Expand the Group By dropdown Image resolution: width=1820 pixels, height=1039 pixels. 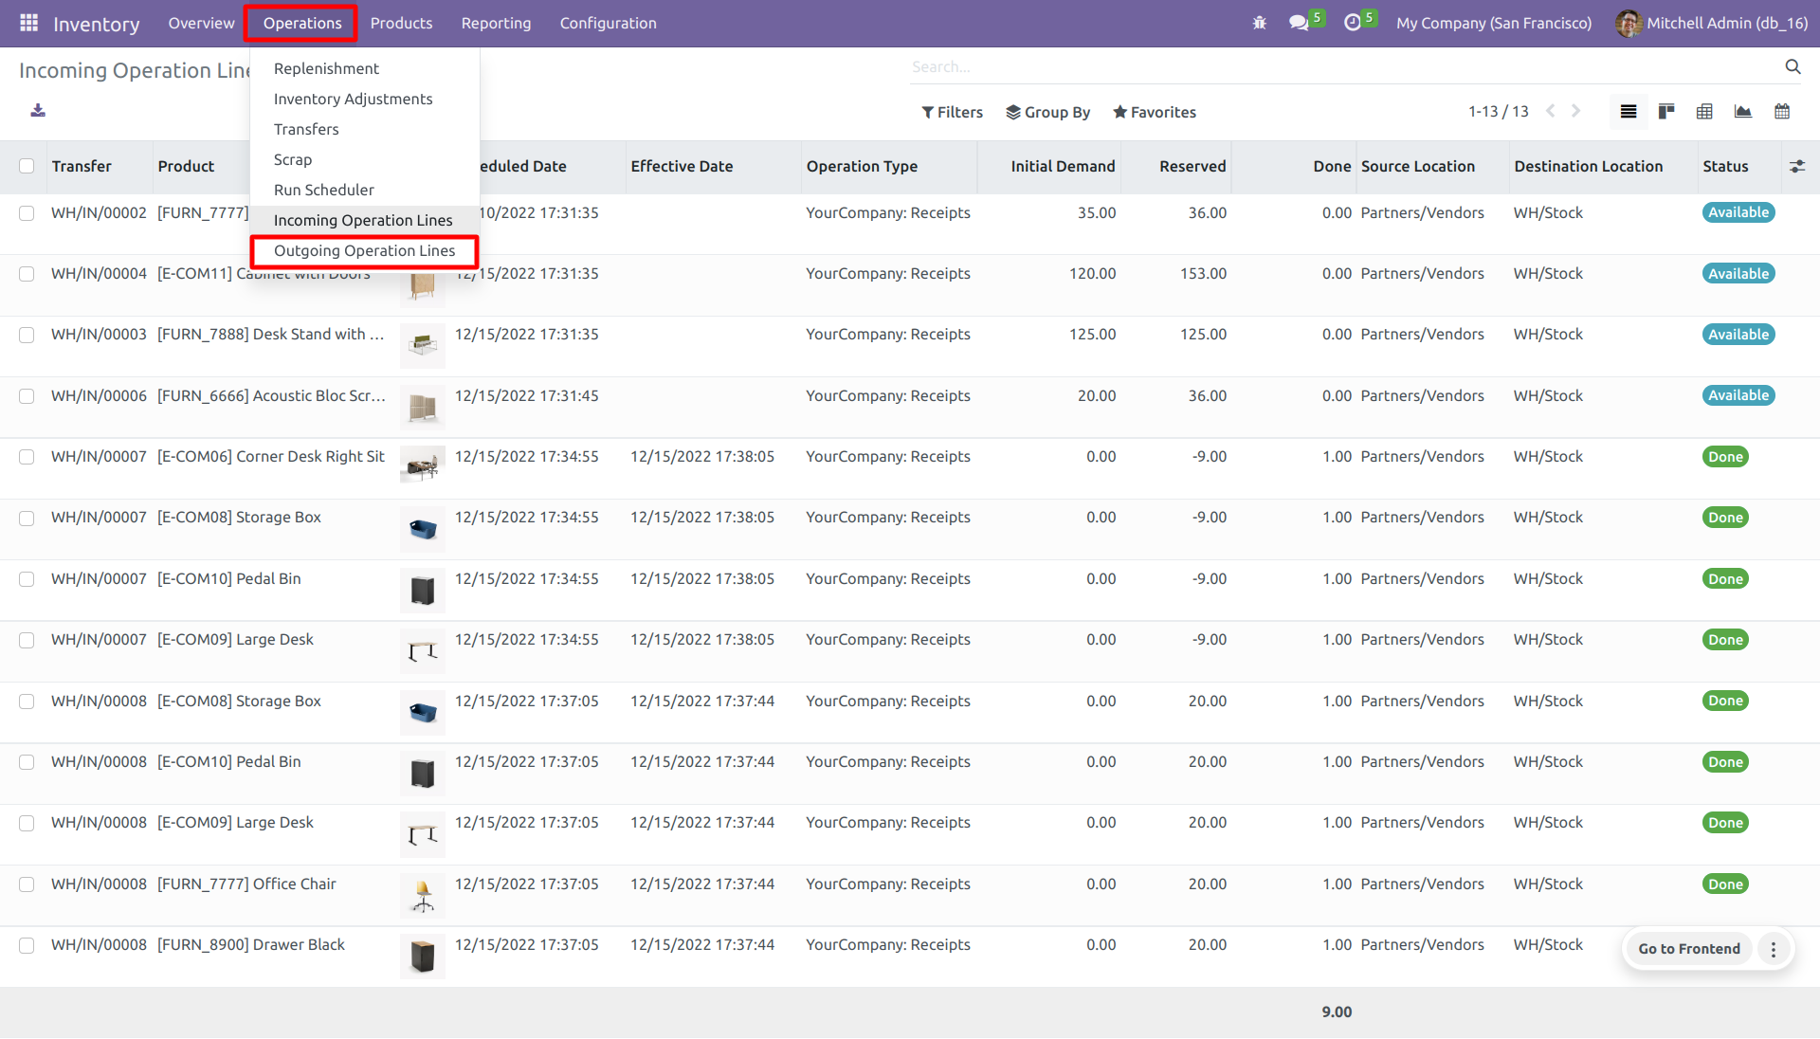click(1047, 112)
